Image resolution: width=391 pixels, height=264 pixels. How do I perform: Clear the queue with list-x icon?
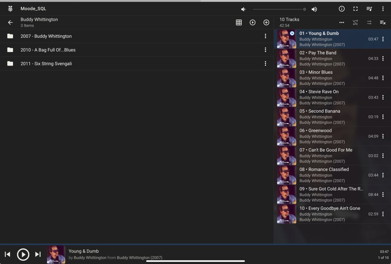coord(383,22)
